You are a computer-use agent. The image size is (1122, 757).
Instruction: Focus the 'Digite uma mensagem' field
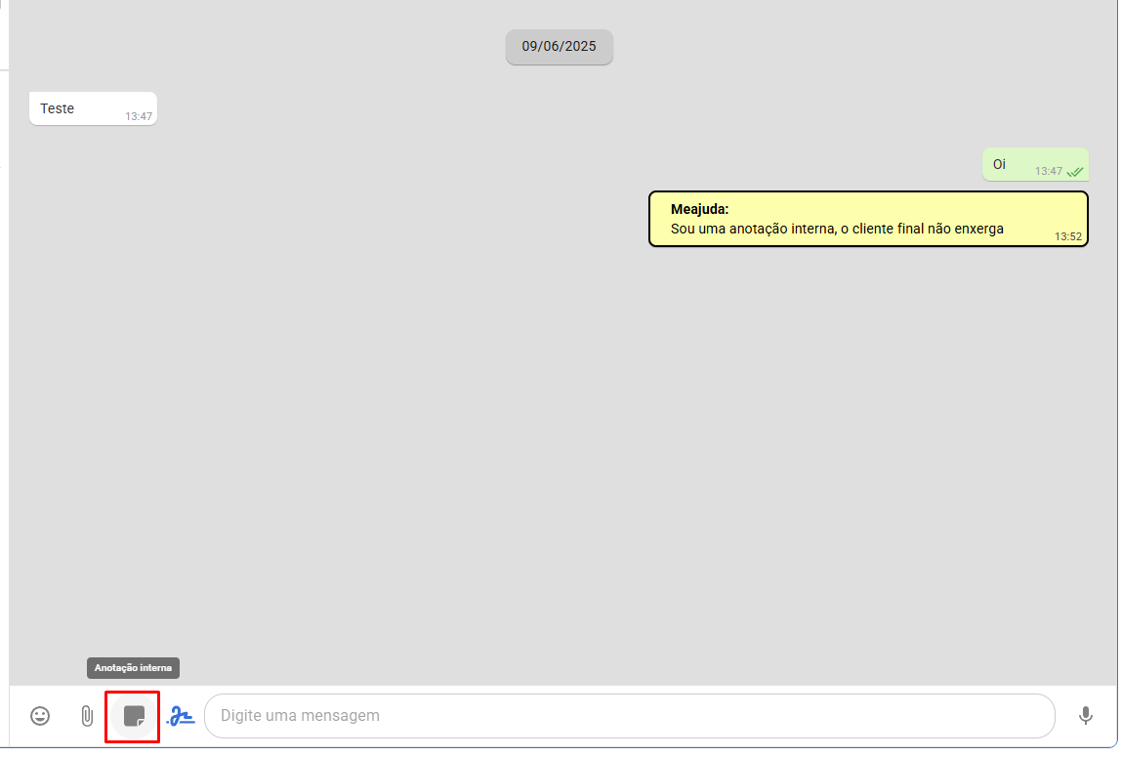tap(625, 716)
